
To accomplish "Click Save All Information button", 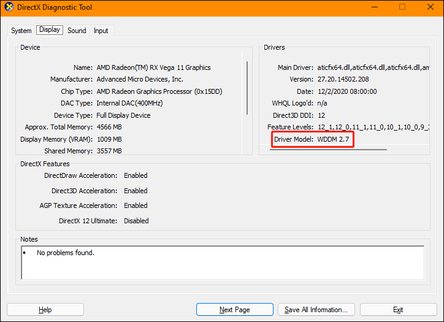I will click(316, 310).
